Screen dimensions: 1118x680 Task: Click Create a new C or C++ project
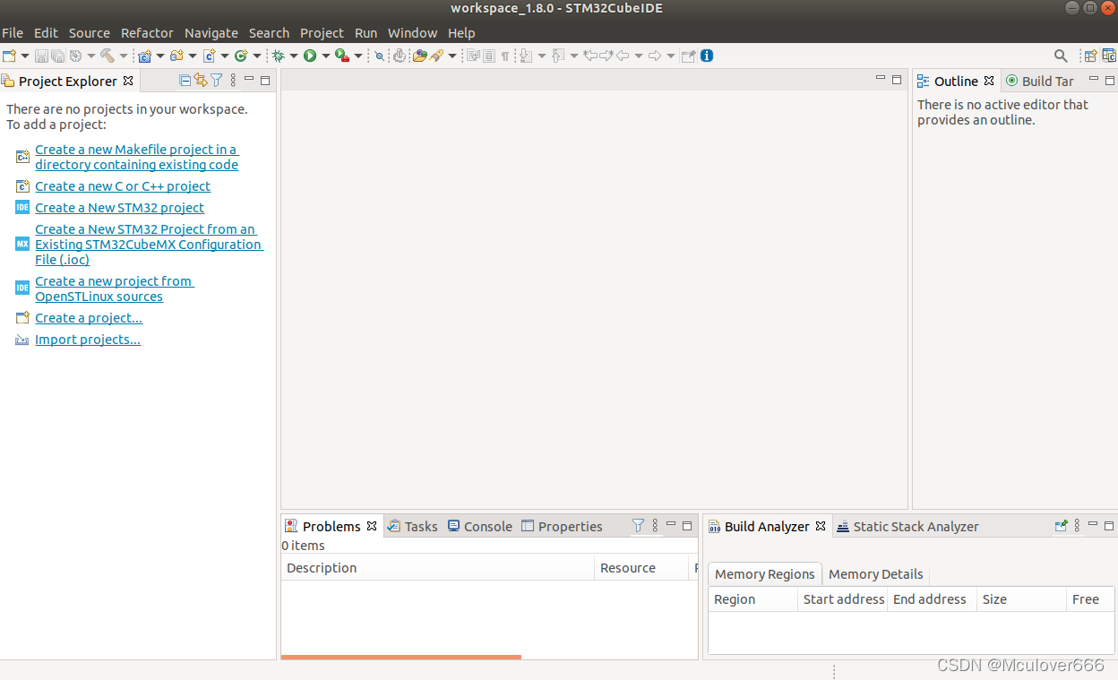tap(123, 186)
